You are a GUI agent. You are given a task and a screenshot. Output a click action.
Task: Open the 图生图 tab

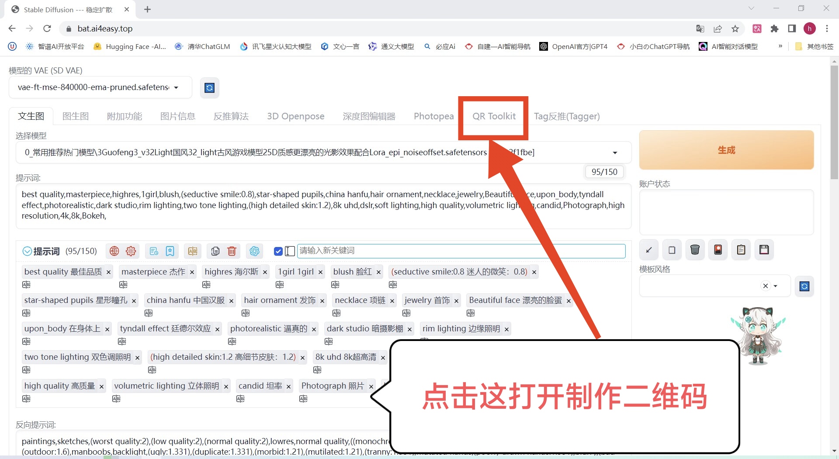(x=76, y=116)
